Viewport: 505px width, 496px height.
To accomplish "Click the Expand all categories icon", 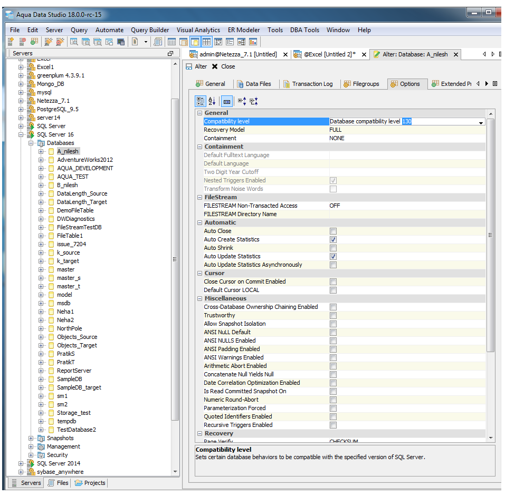I will (x=242, y=101).
